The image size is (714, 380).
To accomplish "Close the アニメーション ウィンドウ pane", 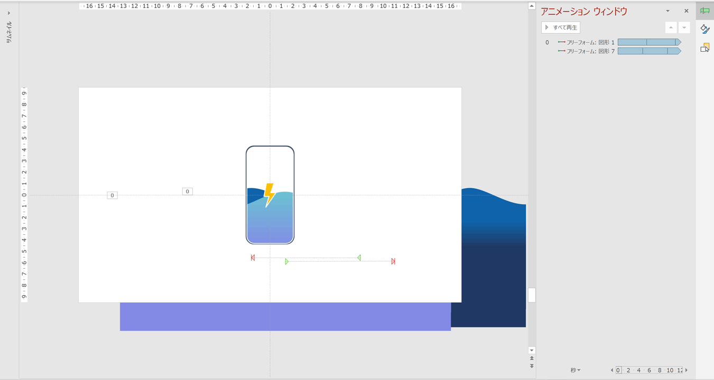I will (x=686, y=11).
